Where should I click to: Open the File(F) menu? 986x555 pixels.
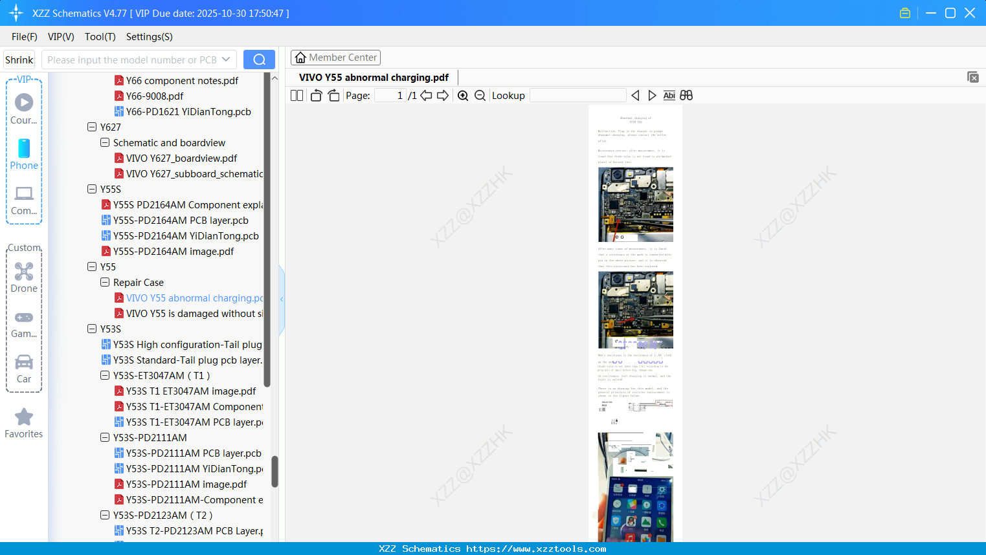[25, 36]
